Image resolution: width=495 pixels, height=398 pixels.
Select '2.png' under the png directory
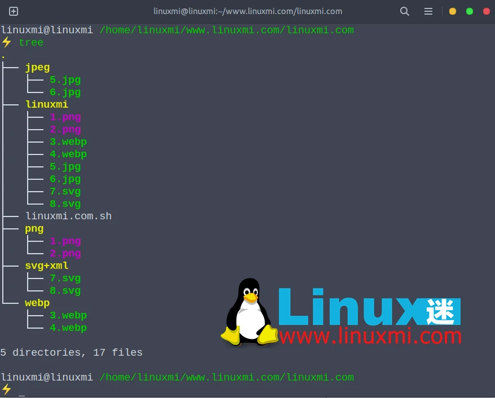click(65, 253)
